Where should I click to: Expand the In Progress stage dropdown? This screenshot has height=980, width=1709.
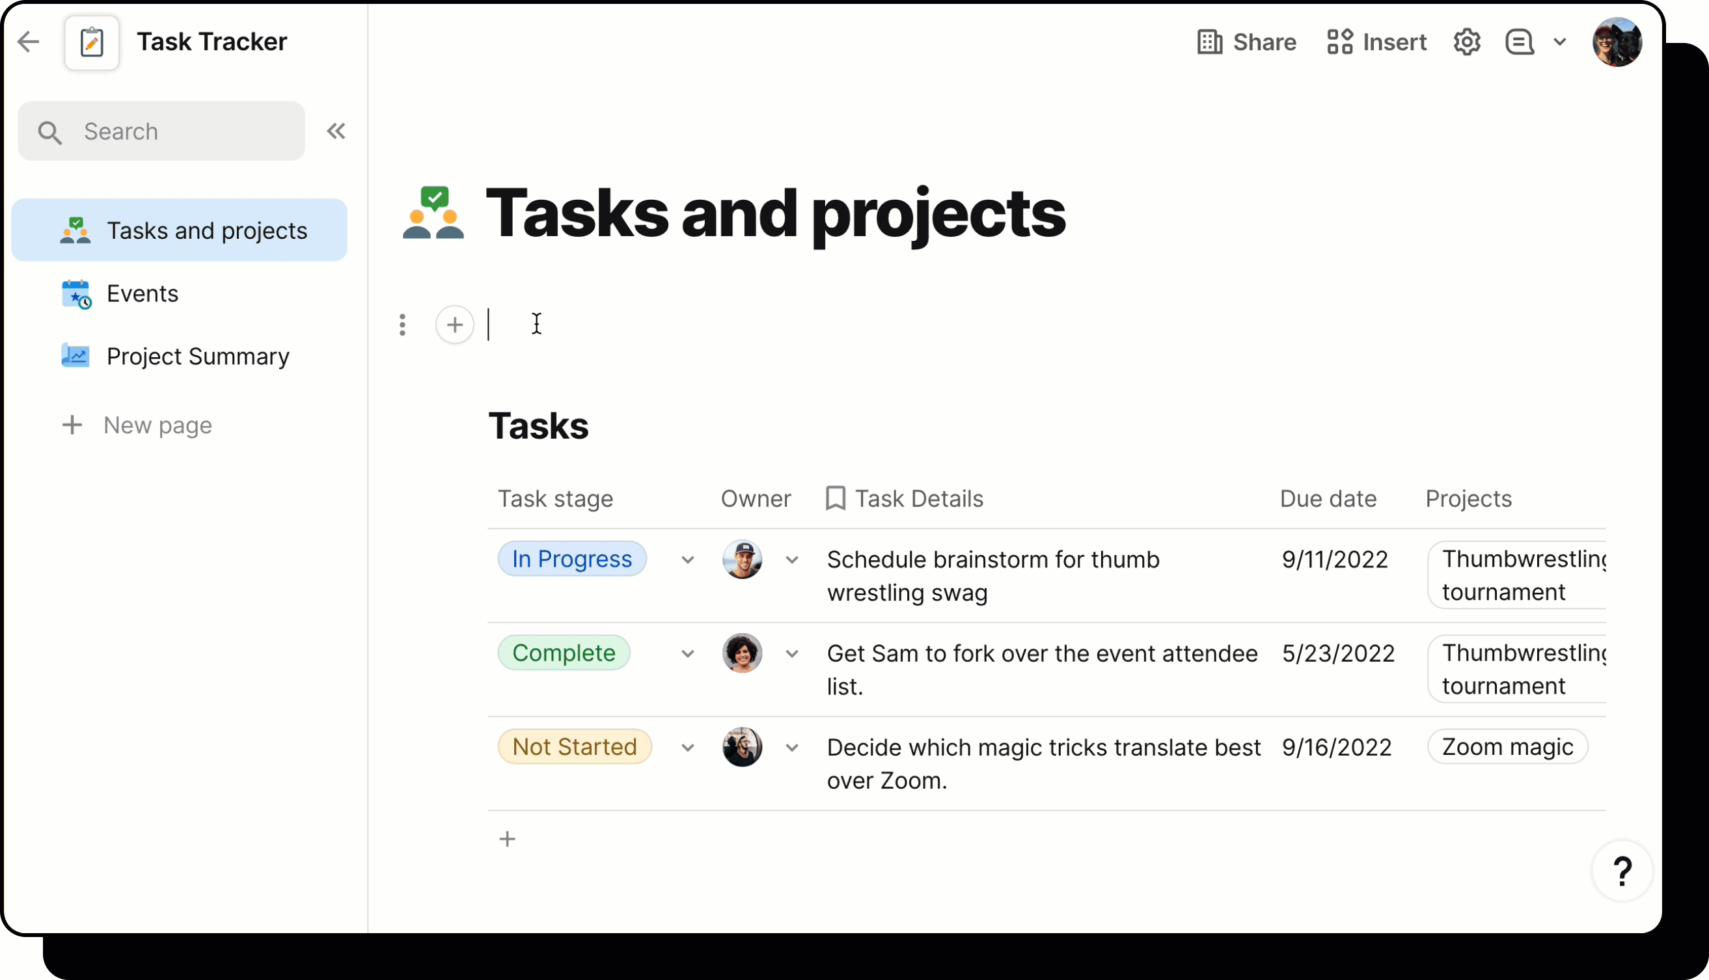pyautogui.click(x=687, y=560)
